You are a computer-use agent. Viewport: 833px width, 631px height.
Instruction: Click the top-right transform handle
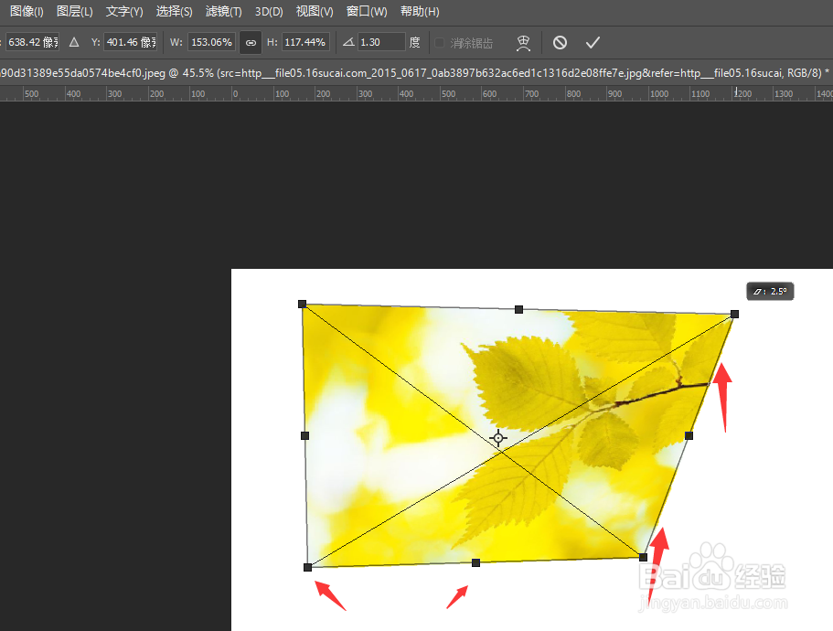pos(735,314)
